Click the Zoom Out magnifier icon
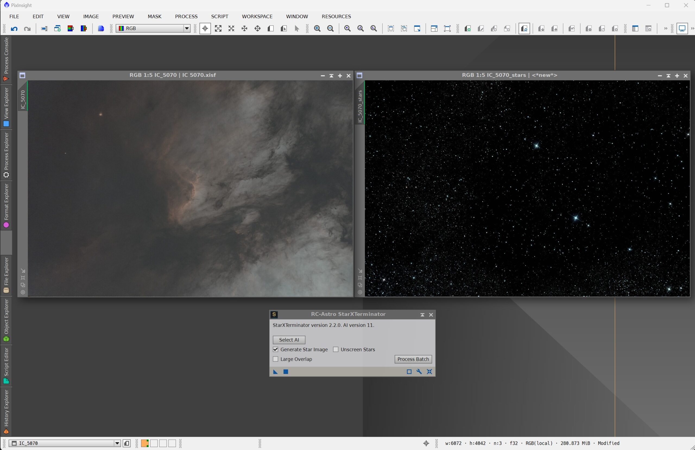This screenshot has width=695, height=450. 331,28
